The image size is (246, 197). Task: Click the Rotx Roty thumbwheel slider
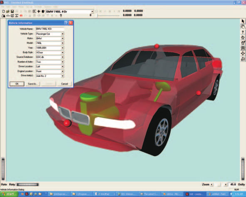coord(27,185)
